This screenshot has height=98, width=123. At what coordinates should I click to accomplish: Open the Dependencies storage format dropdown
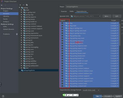point(91,90)
